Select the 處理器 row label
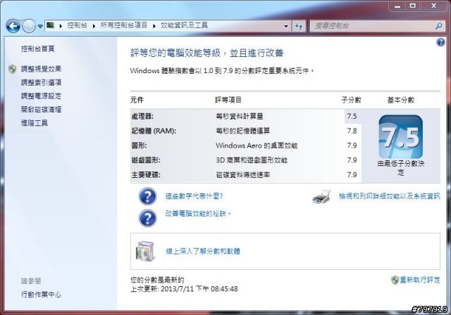Viewport: 451px width, 315px height. 142,117
